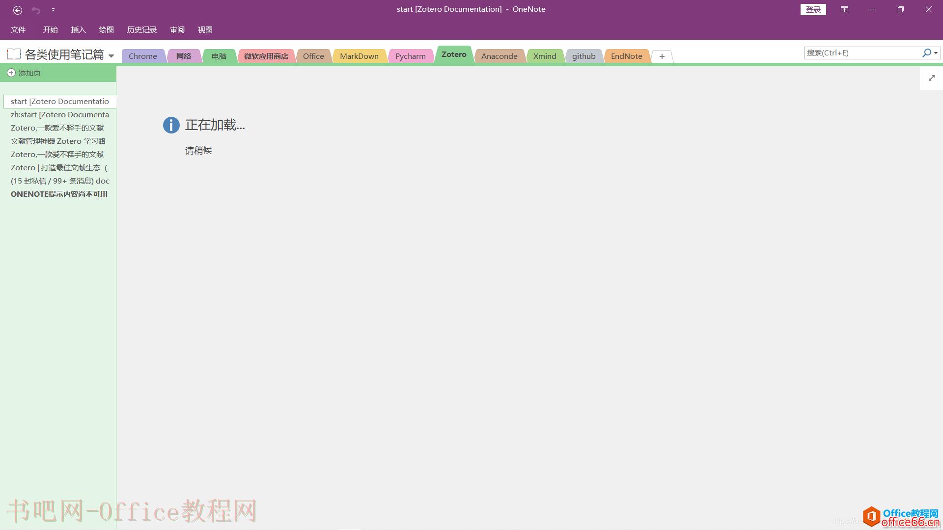943x530 pixels.
Task: Switch to the github section tab
Action: [x=583, y=56]
